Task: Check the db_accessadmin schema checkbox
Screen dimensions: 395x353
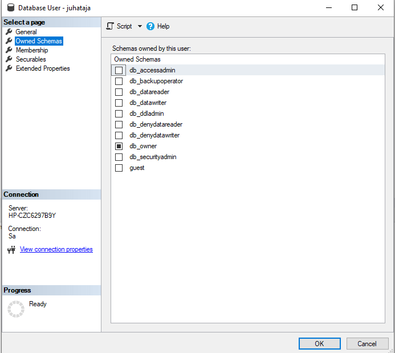Action: (x=119, y=70)
